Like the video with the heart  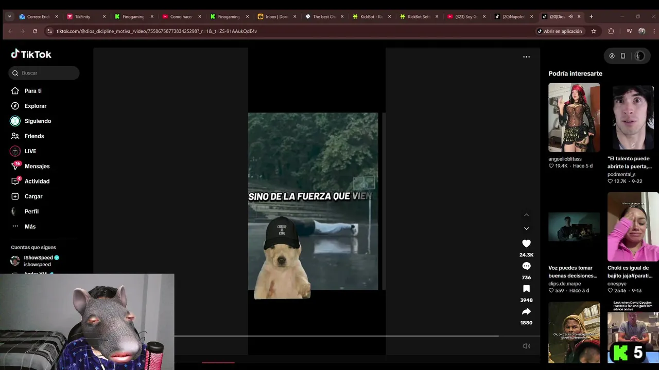pos(526,244)
